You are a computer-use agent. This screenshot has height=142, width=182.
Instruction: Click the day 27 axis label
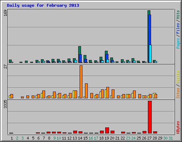pyautogui.click(x=149, y=138)
